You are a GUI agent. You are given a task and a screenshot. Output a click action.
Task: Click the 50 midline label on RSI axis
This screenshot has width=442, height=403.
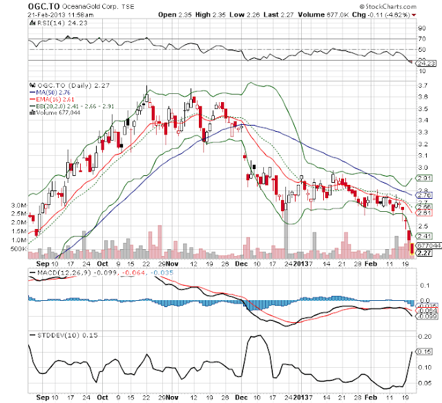pos(422,50)
